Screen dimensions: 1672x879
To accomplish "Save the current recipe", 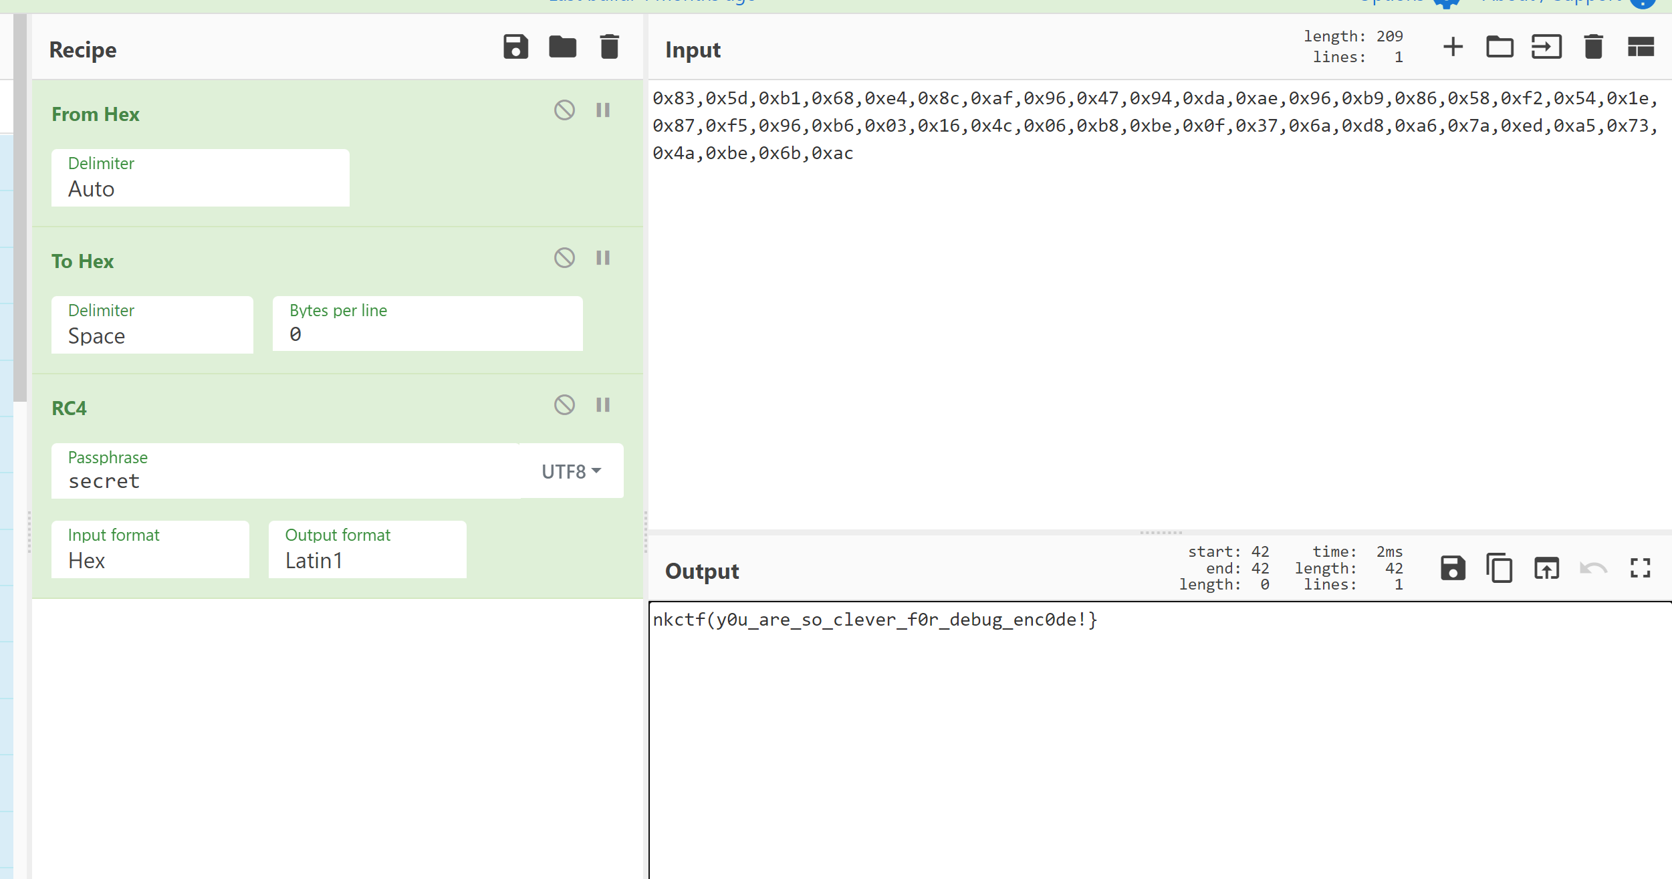I will (515, 47).
